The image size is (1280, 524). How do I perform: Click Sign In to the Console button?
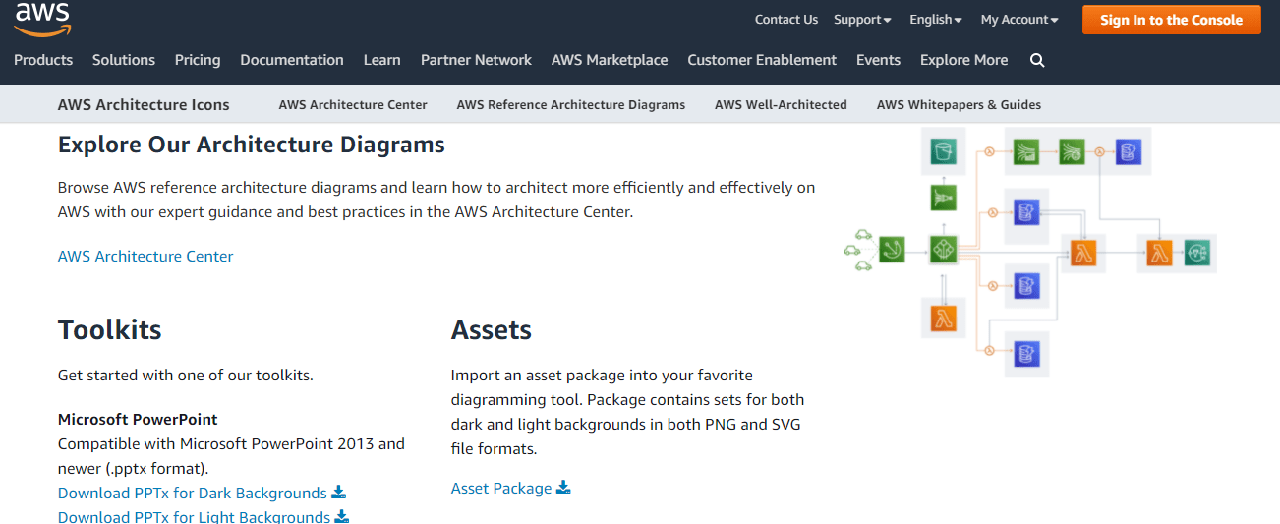(1171, 20)
